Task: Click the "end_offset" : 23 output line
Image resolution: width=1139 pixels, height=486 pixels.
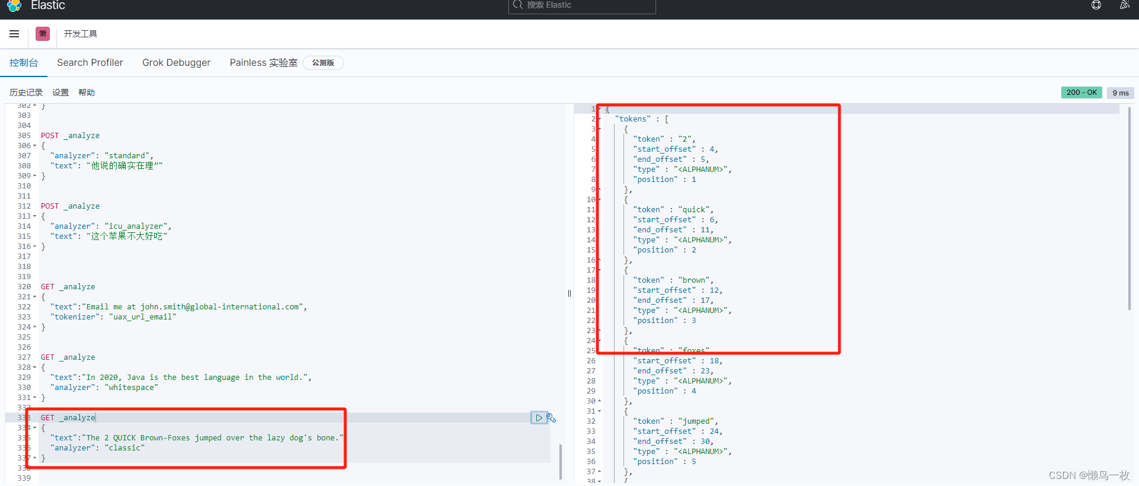Action: [x=673, y=371]
